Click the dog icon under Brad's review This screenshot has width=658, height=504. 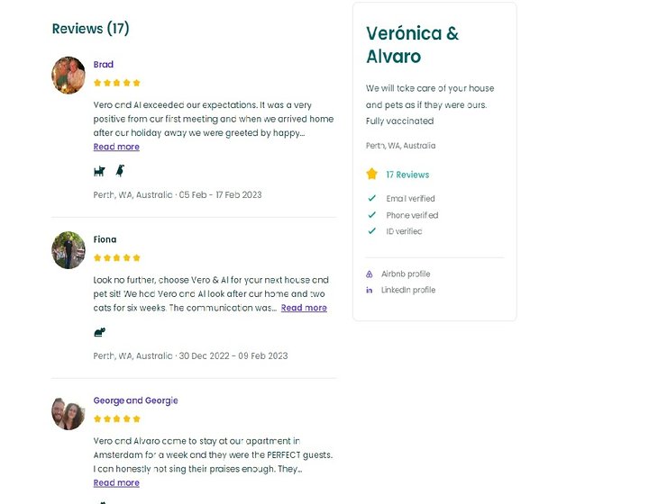[99, 170]
